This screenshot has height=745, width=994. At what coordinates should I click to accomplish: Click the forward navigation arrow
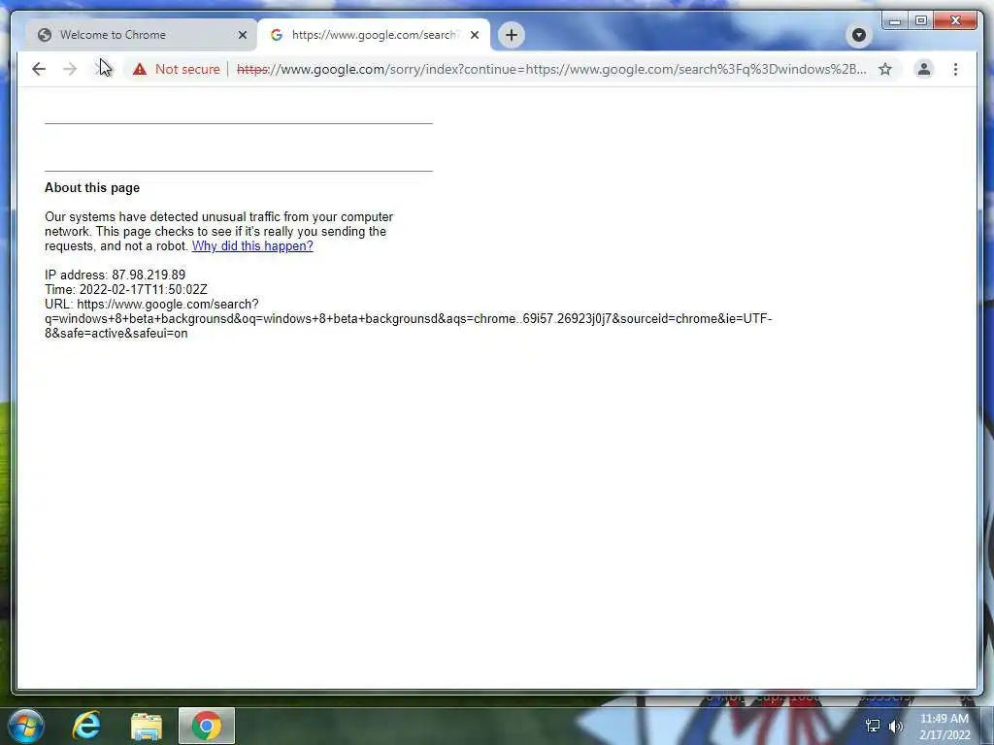coord(70,69)
